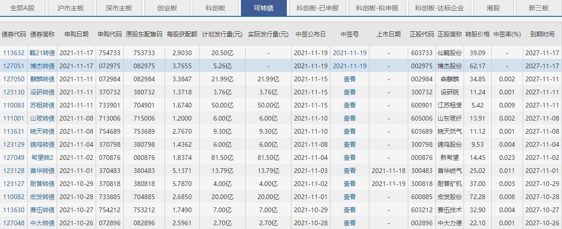The width and height of the screenshot is (562, 229).
Task: Select the 可转债 tab
Action: pos(264,8)
